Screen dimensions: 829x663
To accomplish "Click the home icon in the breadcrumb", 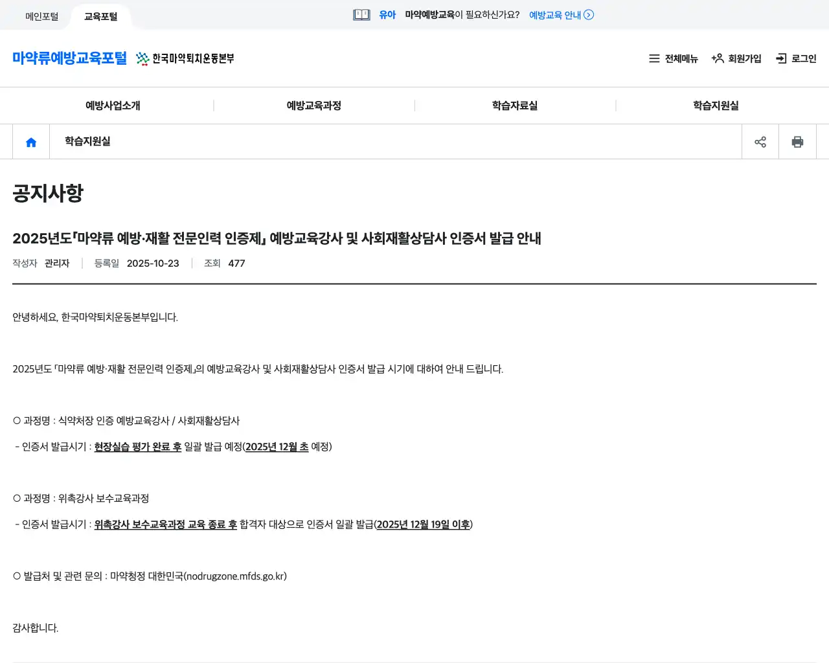I will 30,141.
